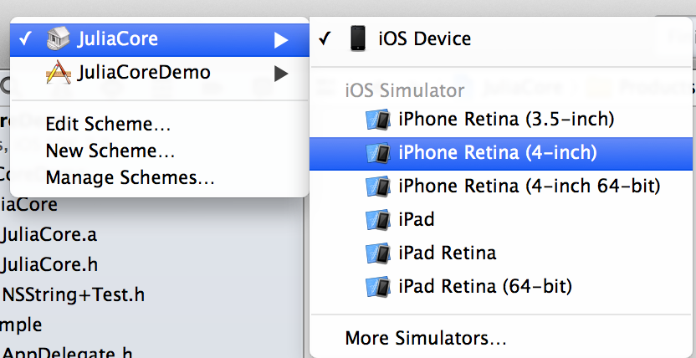Choose the iPad Retina (64-bit) entry
This screenshot has width=696, height=358.
tap(501, 287)
